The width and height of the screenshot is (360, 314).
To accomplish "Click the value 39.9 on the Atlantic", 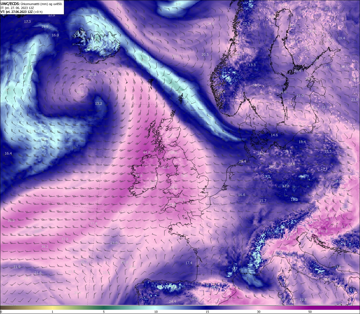I will (x=11, y=221).
